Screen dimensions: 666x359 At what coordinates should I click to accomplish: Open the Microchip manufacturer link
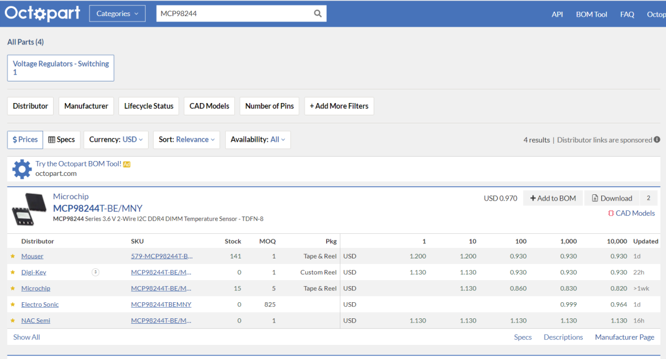point(71,196)
